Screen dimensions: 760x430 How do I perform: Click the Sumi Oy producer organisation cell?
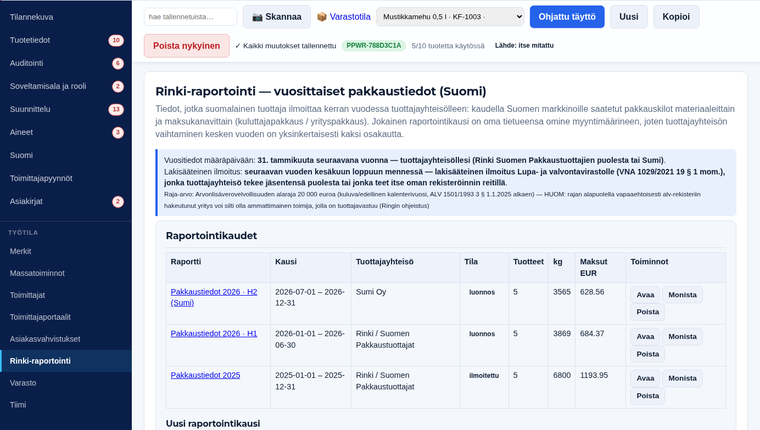click(405, 303)
